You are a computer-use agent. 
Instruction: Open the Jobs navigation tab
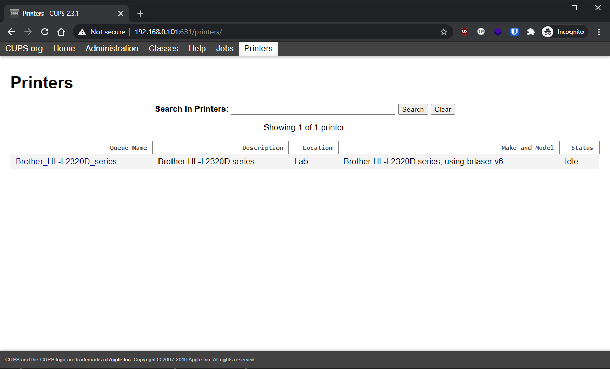225,49
